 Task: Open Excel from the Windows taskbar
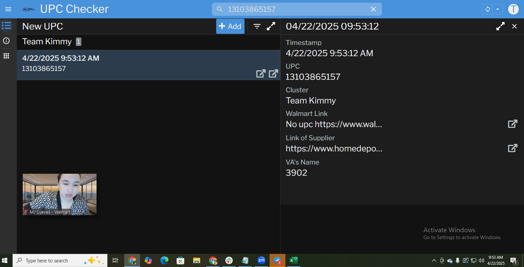point(293,260)
